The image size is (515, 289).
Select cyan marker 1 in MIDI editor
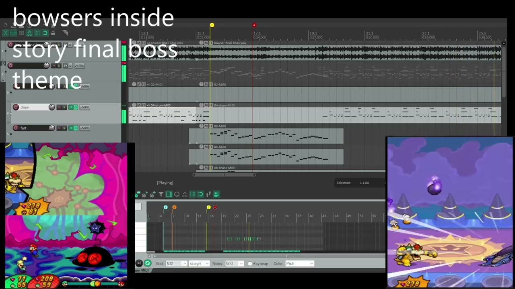[x=165, y=207]
